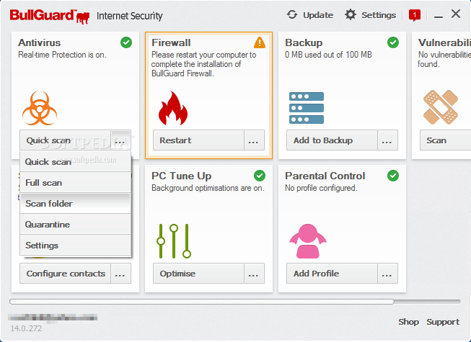The image size is (471, 342).
Task: Click the Update refresh arrows icon
Action: (292, 14)
